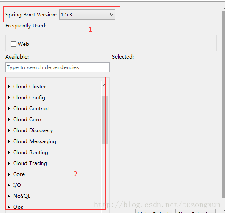Viewport: 225px width, 213px height.
Task: Expand the Cloud Discovery node
Action: click(9, 130)
